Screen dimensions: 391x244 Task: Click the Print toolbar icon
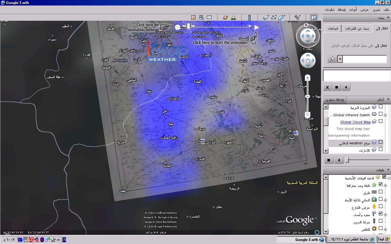[x=201, y=17]
